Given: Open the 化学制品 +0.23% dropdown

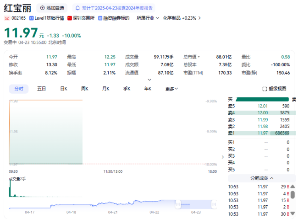Looking at the screenshot, I should pos(200,18).
